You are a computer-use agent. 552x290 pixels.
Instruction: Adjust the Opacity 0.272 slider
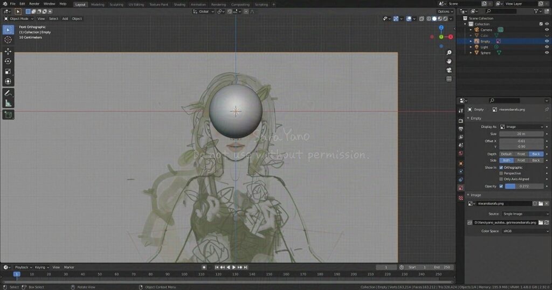pyautogui.click(x=524, y=186)
